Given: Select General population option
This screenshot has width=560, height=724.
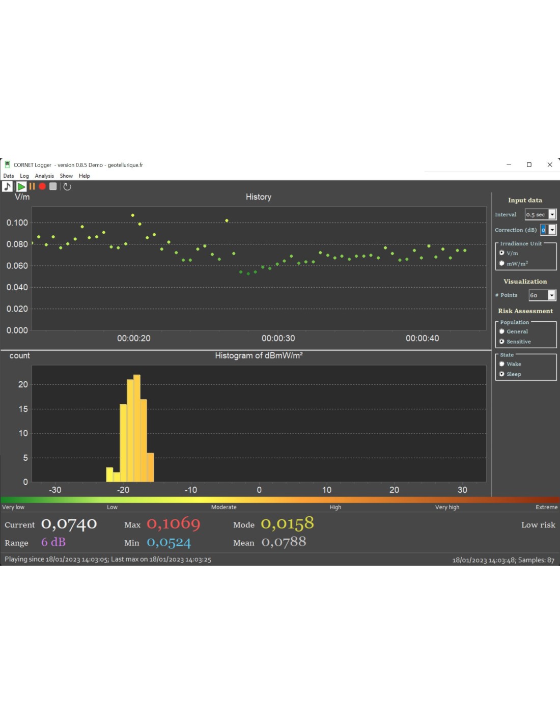Looking at the screenshot, I should [x=502, y=331].
